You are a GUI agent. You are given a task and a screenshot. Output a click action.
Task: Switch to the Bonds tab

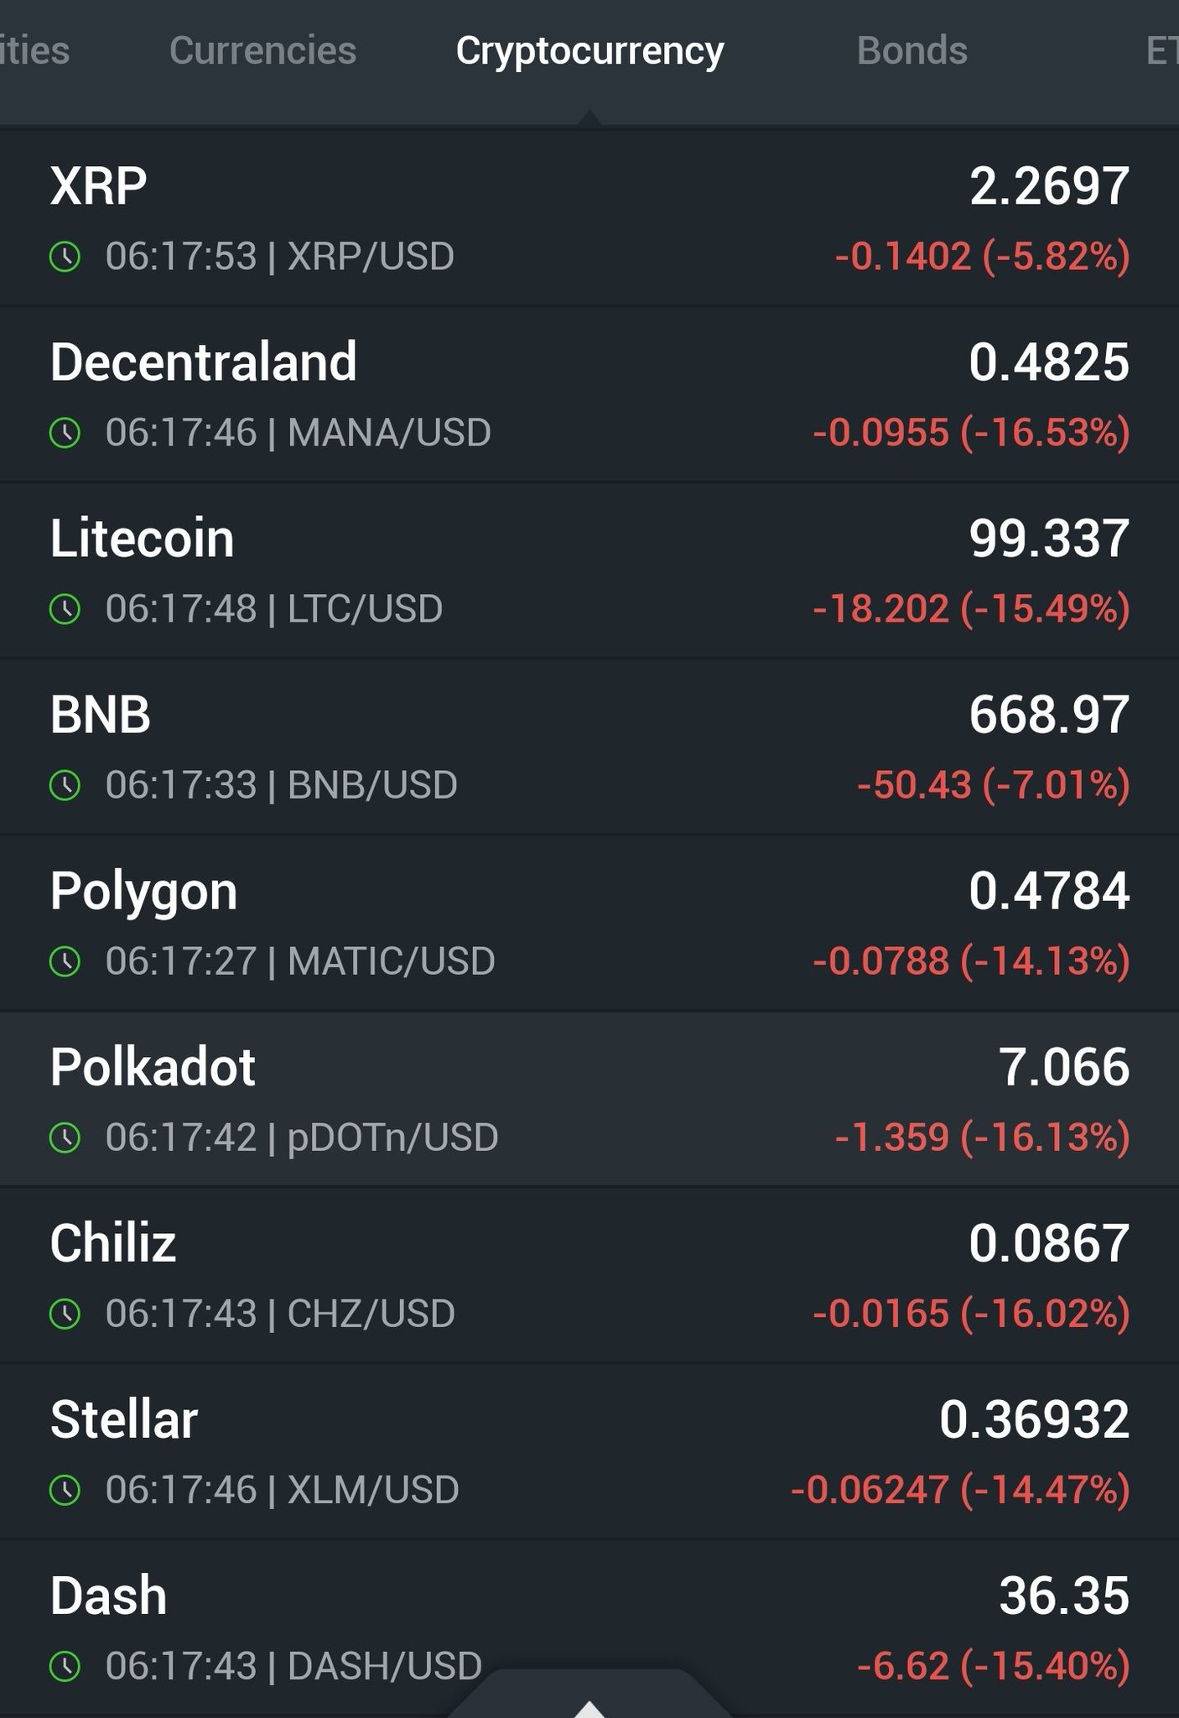tap(912, 50)
